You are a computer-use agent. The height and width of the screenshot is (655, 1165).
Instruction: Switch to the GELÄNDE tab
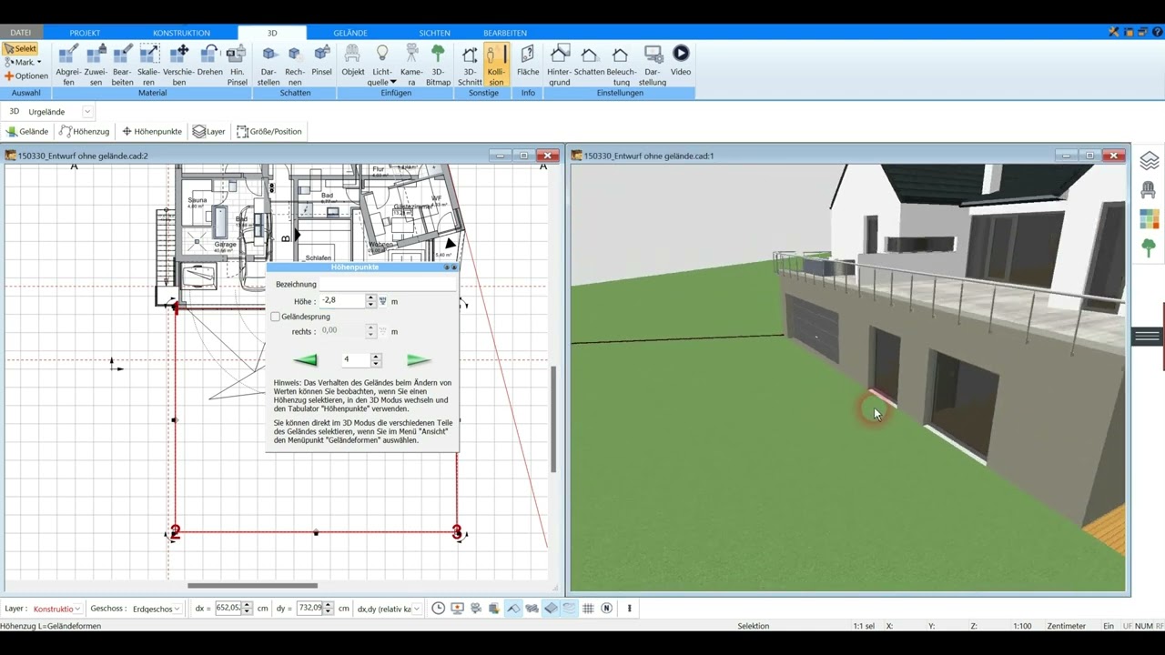pos(350,33)
